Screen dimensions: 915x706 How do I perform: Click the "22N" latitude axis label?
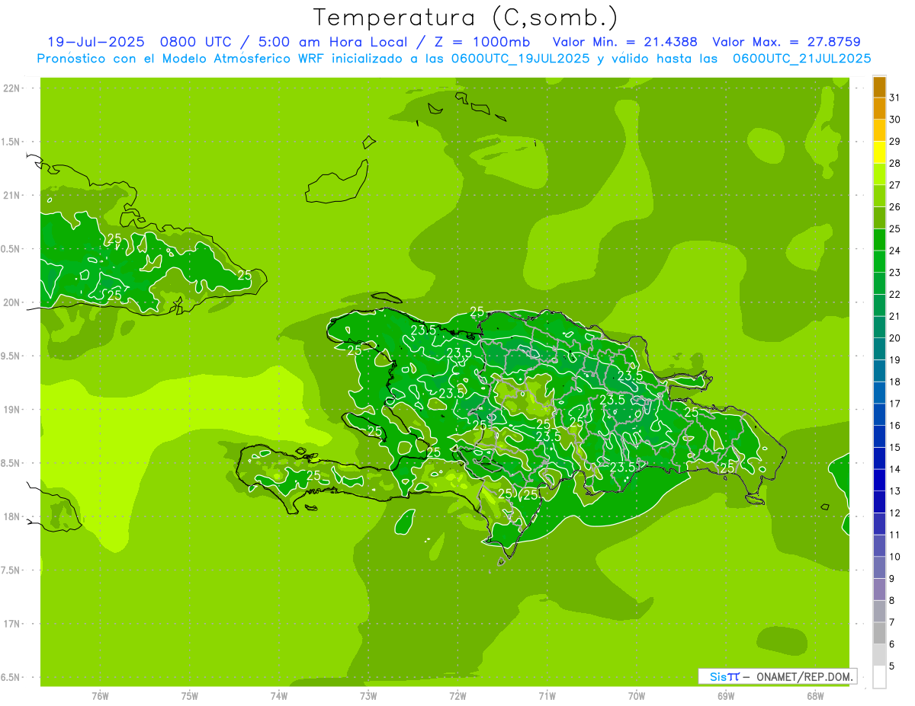pos(12,88)
